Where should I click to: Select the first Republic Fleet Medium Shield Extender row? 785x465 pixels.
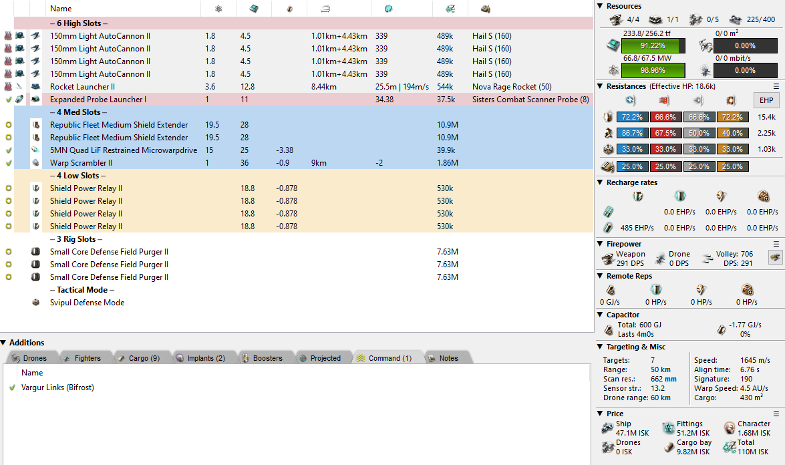pos(119,125)
